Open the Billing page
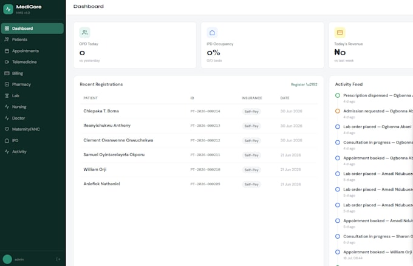This screenshot has width=413, height=266. coord(32,73)
